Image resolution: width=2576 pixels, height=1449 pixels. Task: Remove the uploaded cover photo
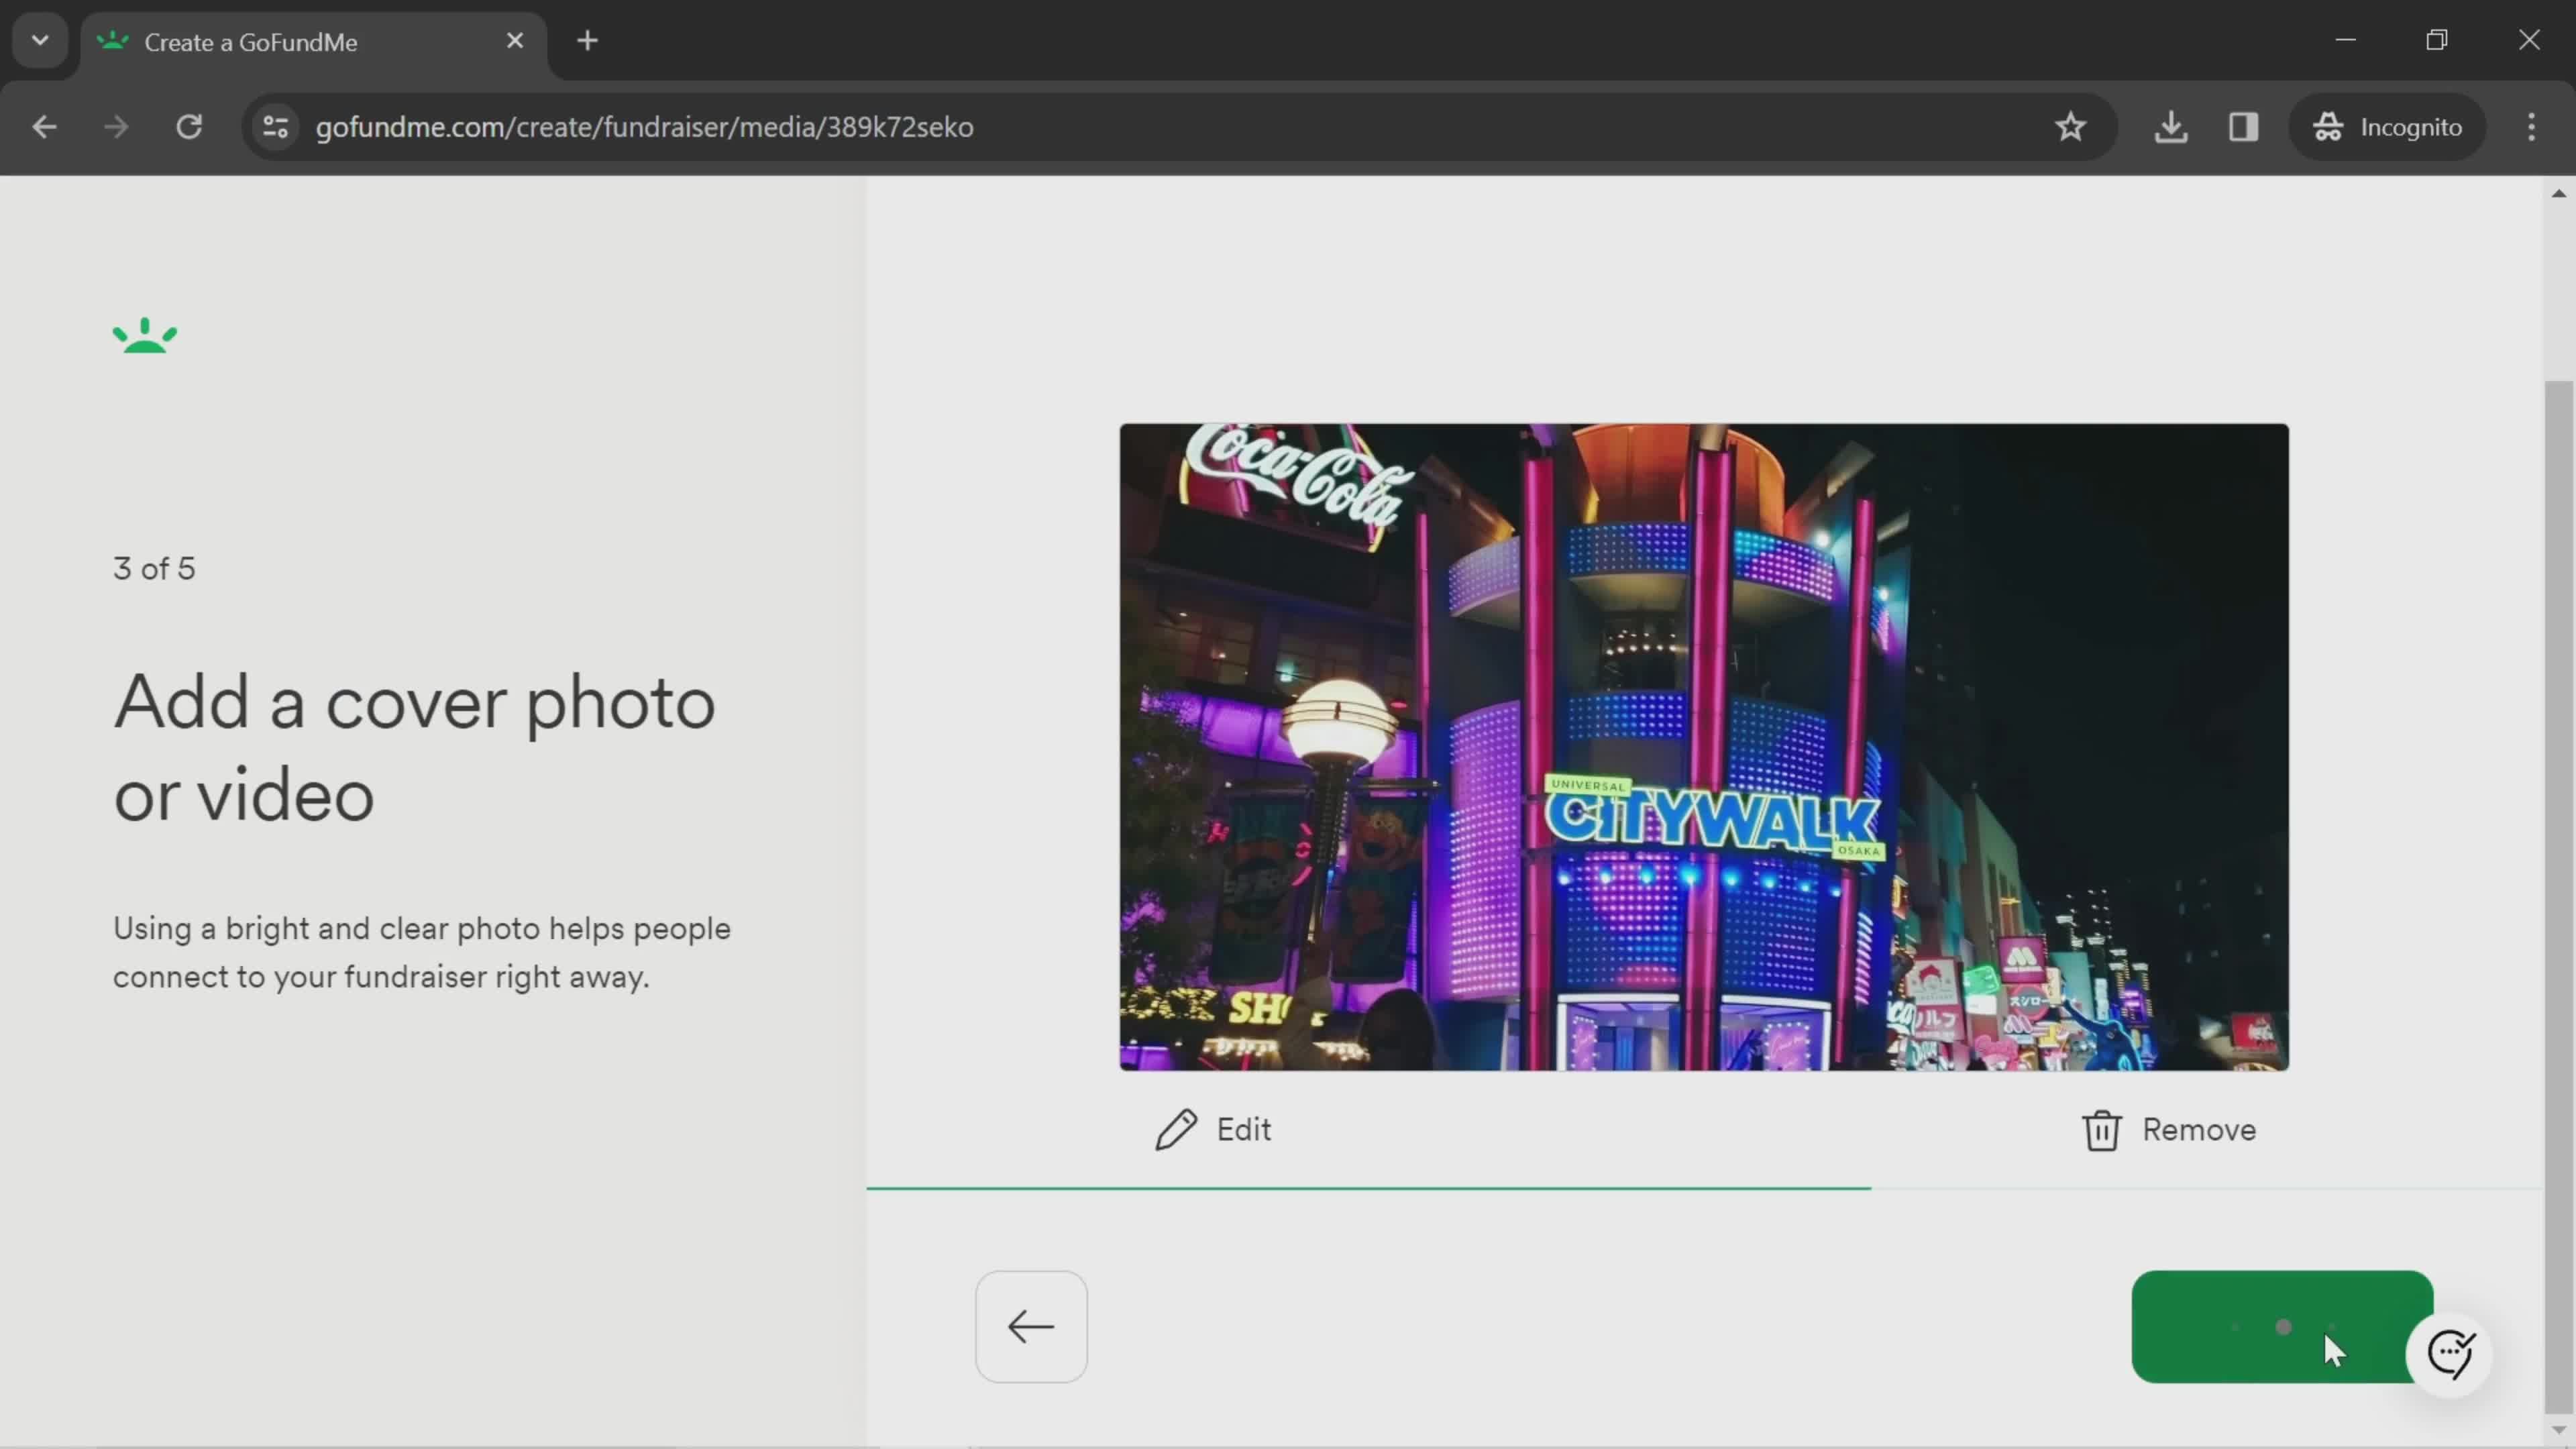coord(2168,1130)
